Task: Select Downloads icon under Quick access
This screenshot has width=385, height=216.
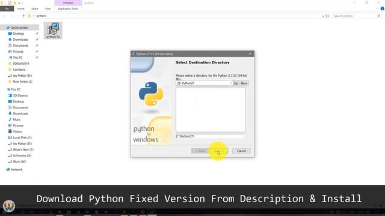Action: [x=10, y=40]
